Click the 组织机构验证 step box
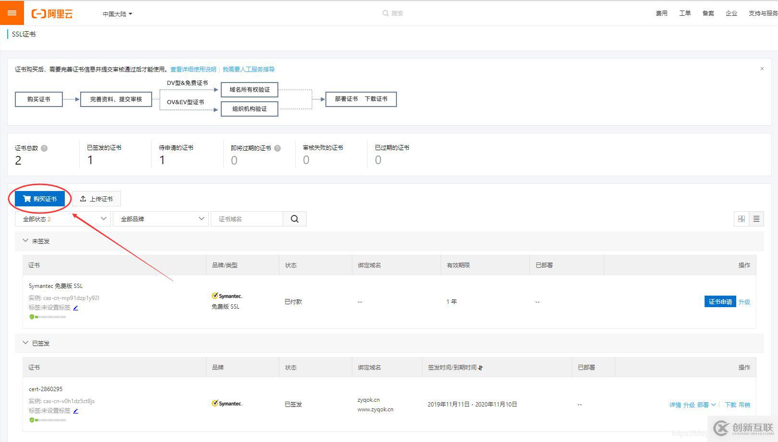 250,109
